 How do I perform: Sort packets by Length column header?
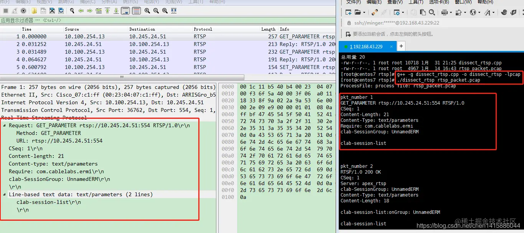pyautogui.click(x=268, y=29)
